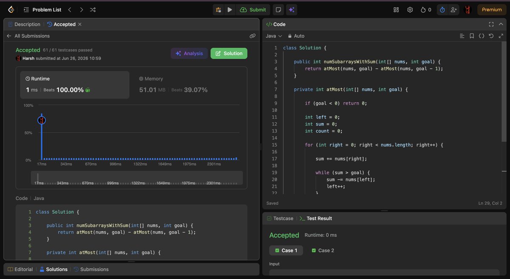Go back to All Submissions
Image resolution: width=510 pixels, height=279 pixels.
[x=28, y=36]
